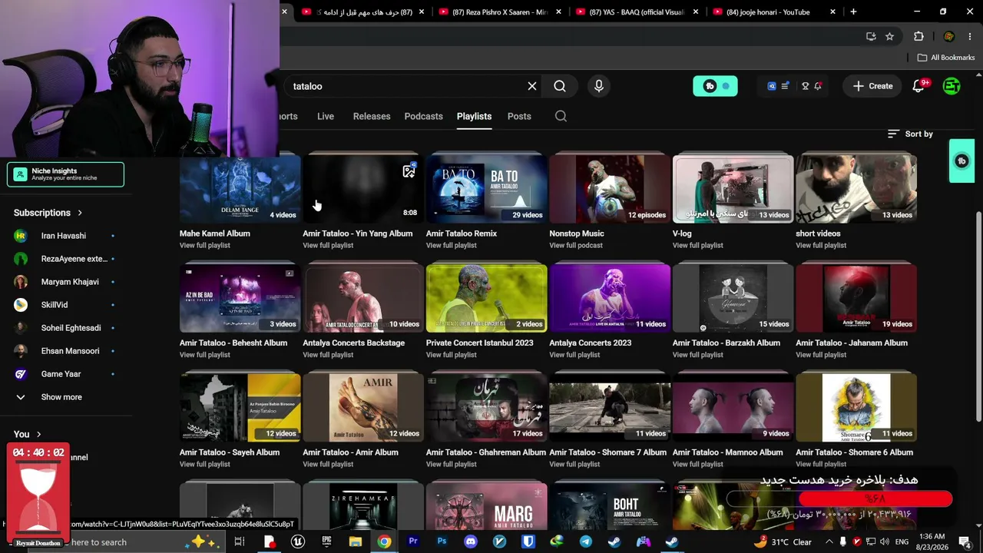Open the Niche Insights banner
The image size is (983, 553).
[x=65, y=174]
